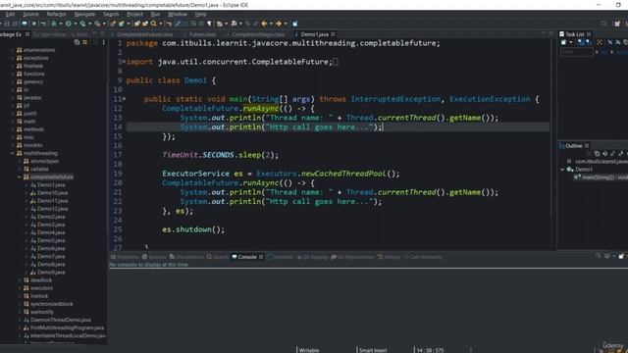
Task: Click Link with Editor icon in Package Explorer
Action: pos(85,42)
